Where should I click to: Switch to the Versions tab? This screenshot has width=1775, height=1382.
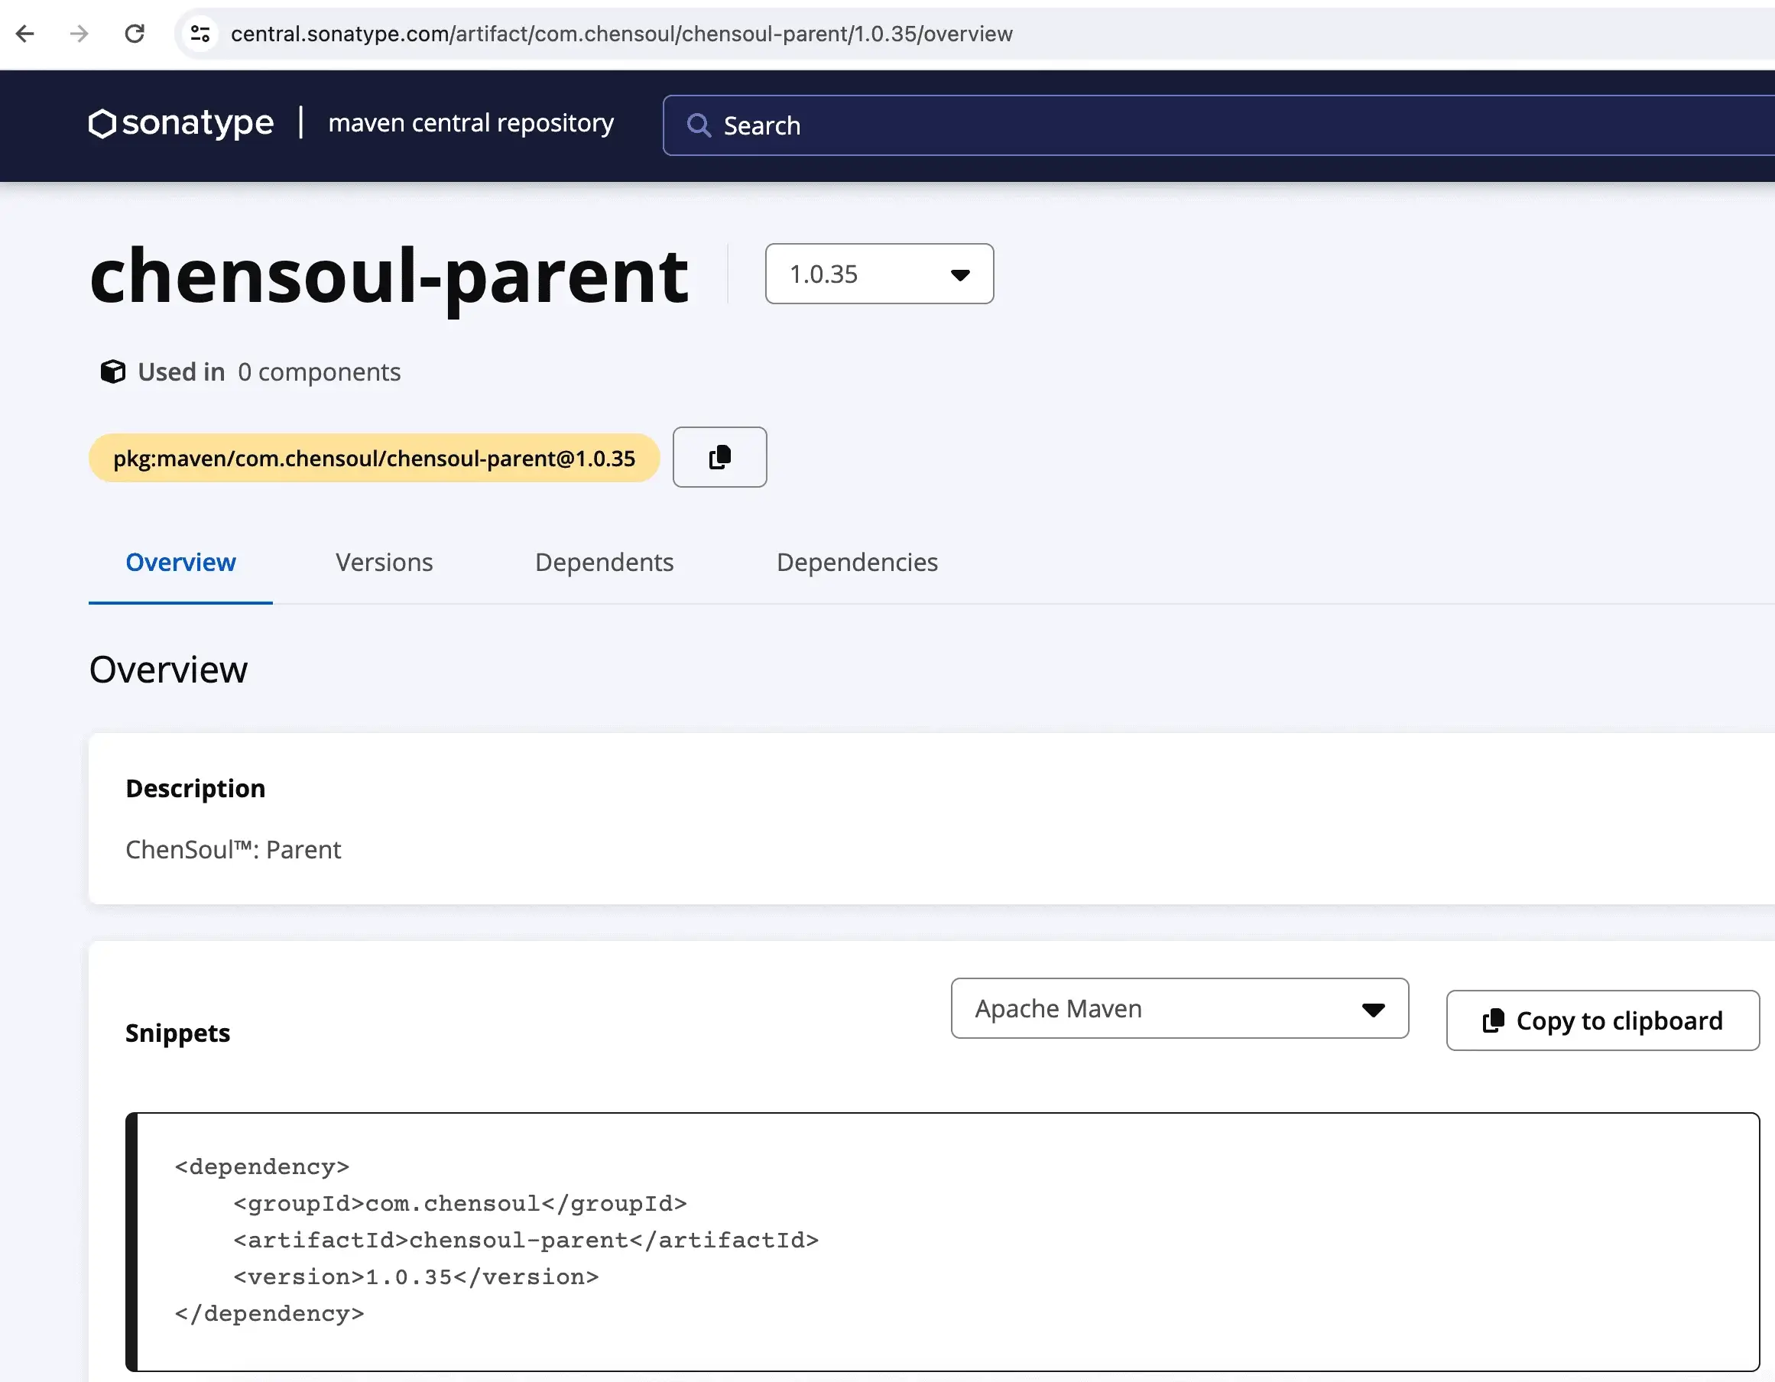[384, 563]
